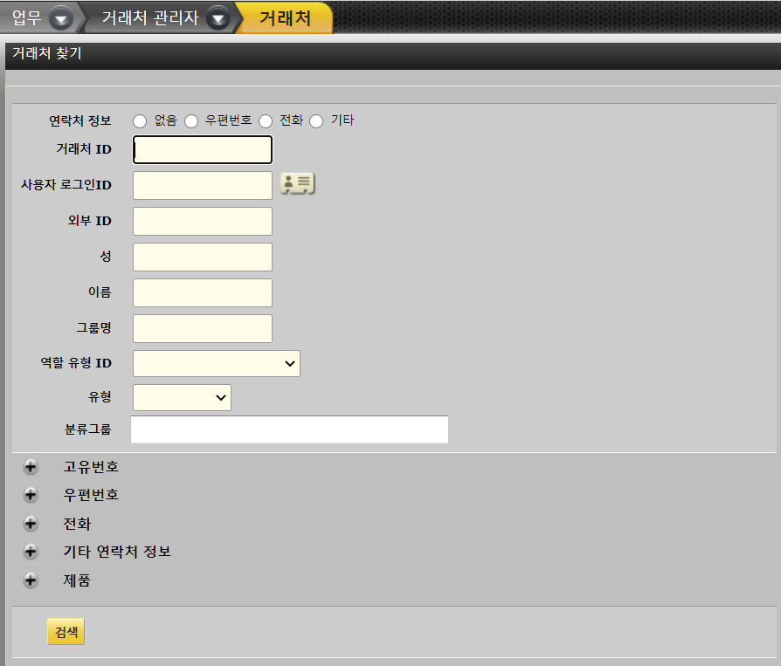Select the 없음 contact info radio button
The image size is (781, 666).
coord(140,121)
